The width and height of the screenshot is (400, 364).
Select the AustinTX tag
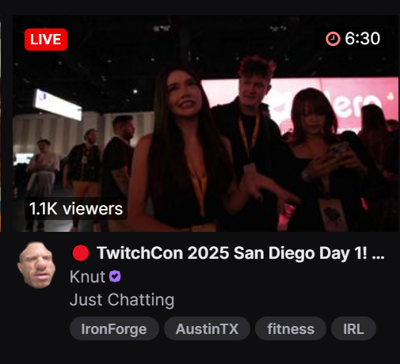click(207, 328)
